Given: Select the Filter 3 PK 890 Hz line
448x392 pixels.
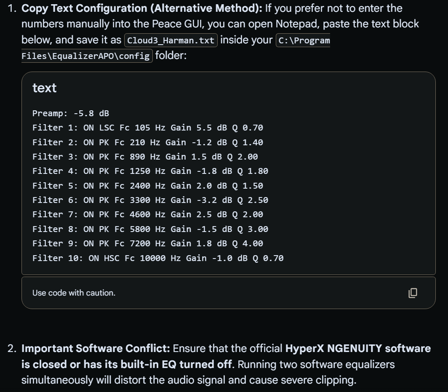Looking at the screenshot, I should click(x=145, y=157).
